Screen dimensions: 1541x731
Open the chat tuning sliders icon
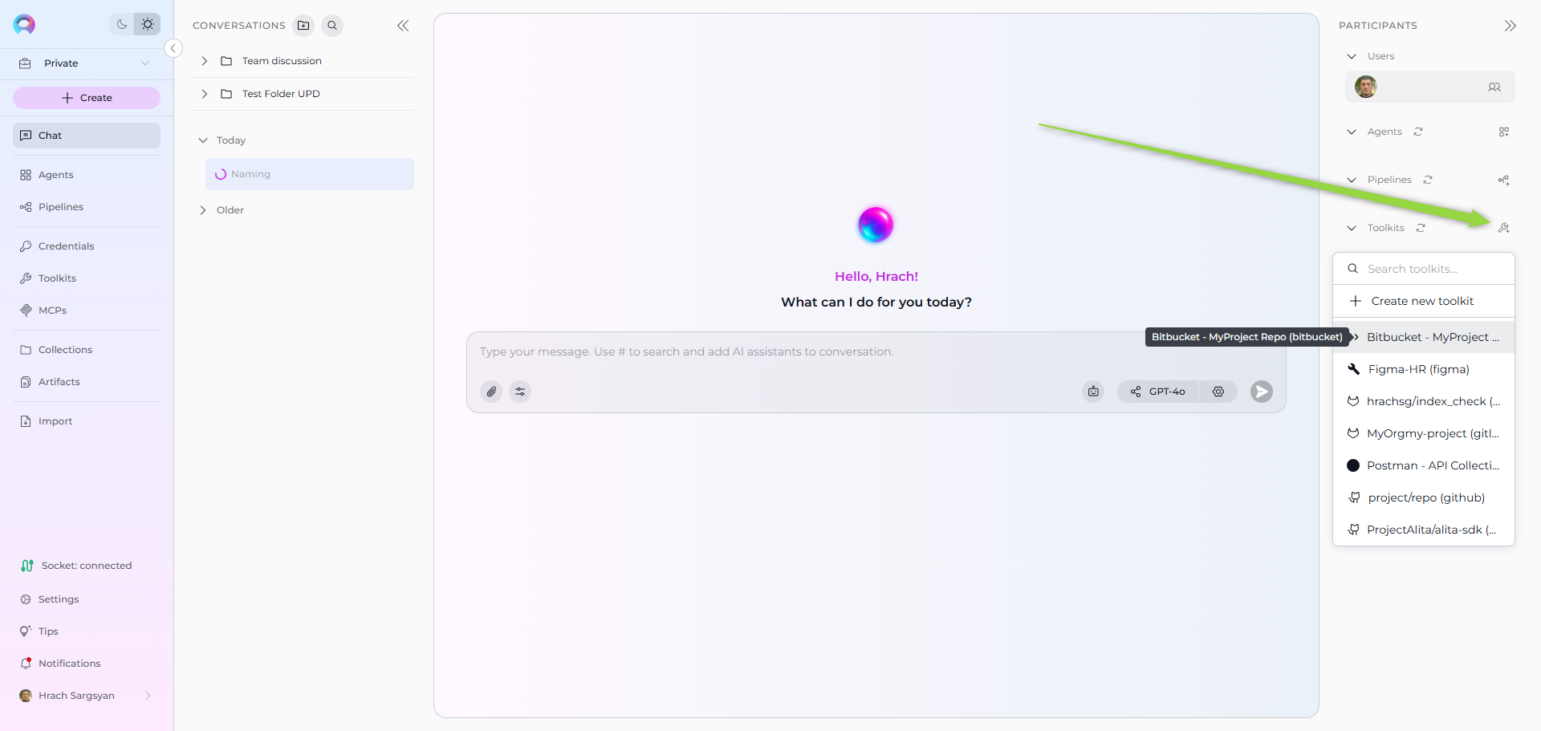point(520,392)
